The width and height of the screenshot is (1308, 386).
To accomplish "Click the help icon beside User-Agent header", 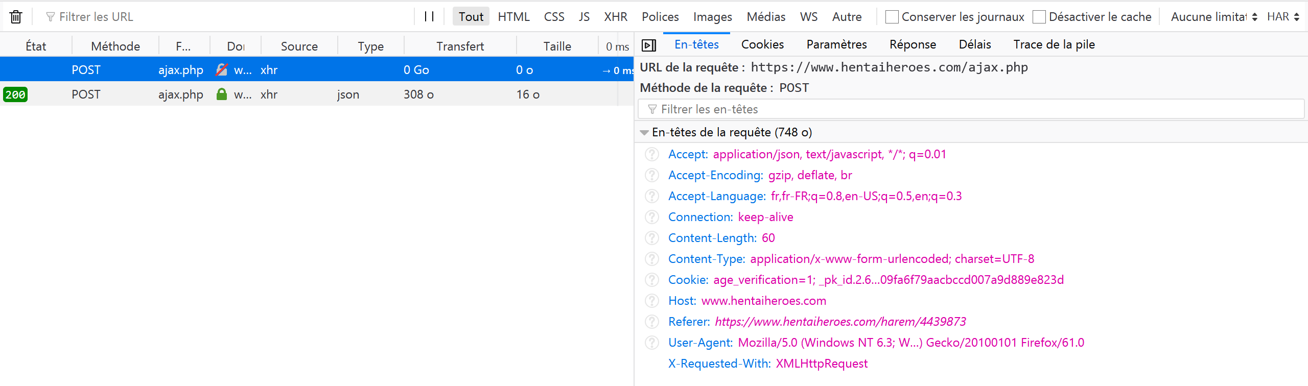I will 652,343.
